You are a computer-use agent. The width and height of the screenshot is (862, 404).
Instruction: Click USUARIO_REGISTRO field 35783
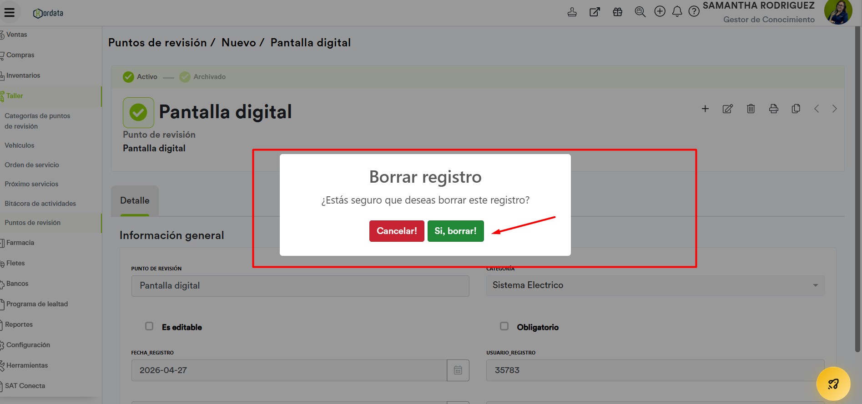(x=655, y=370)
